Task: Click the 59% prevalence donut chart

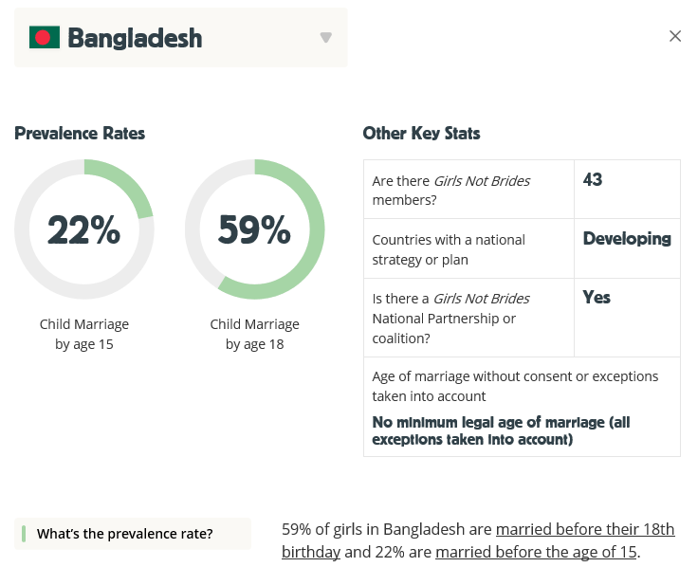Action: 255,229
